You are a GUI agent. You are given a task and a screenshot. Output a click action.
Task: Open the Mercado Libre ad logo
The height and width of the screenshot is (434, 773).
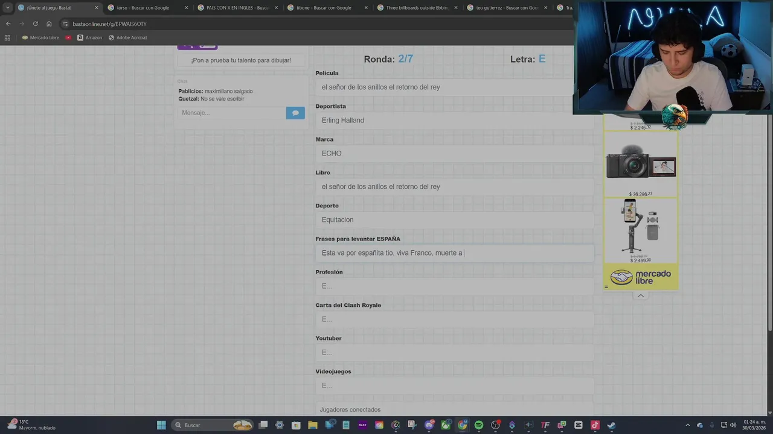click(641, 277)
